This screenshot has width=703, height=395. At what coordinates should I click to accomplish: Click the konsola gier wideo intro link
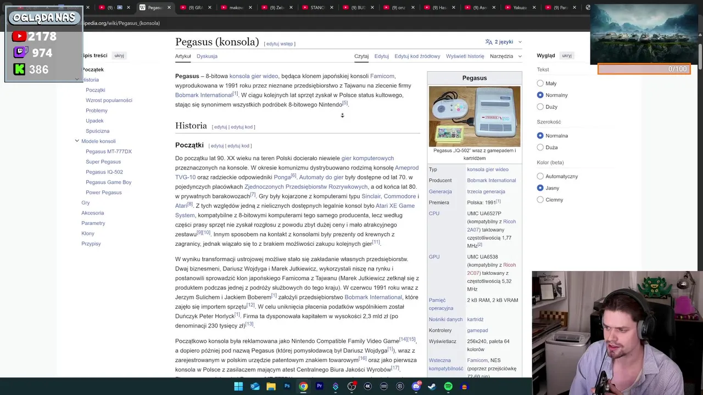[254, 76]
